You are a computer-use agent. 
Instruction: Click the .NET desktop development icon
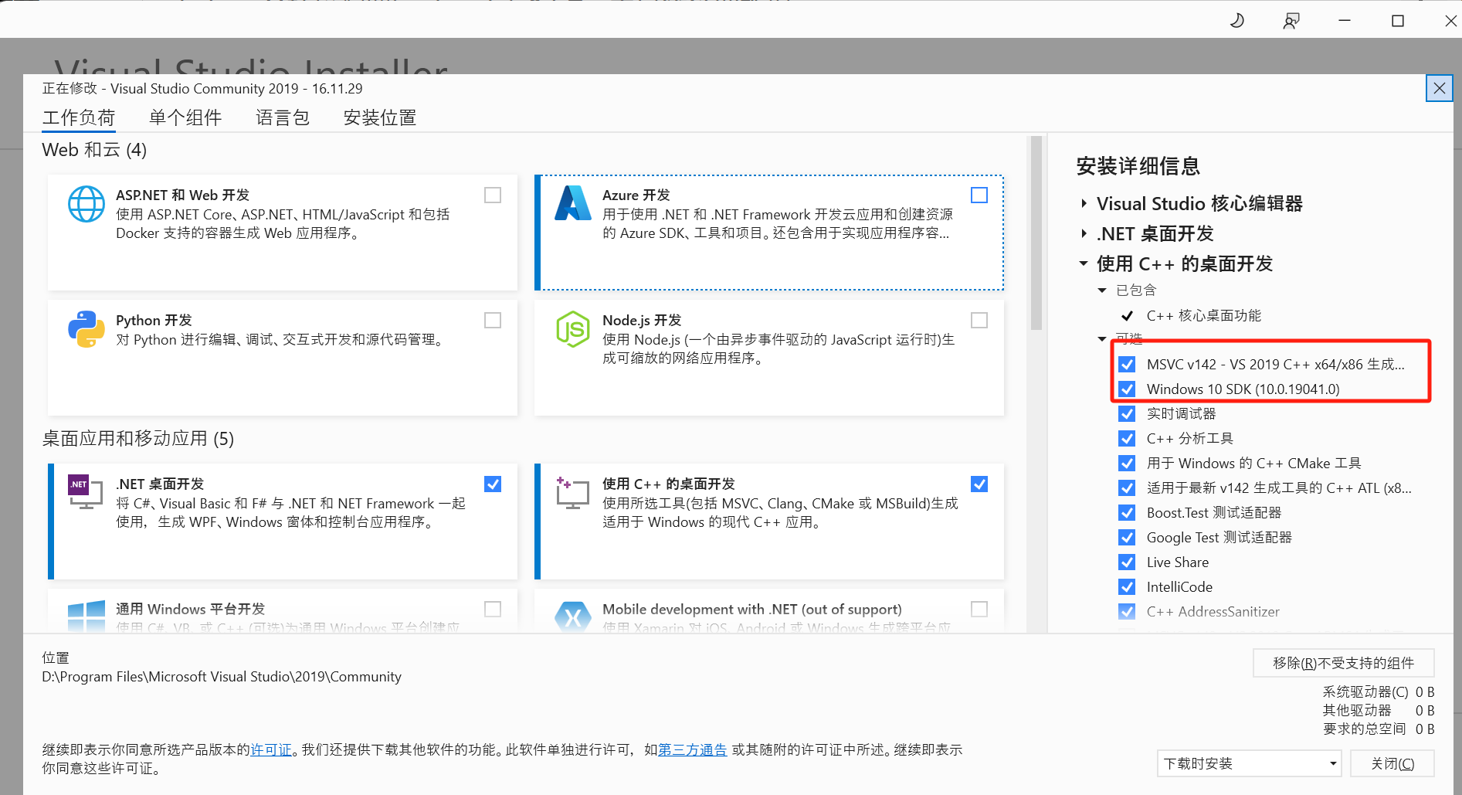[x=86, y=491]
